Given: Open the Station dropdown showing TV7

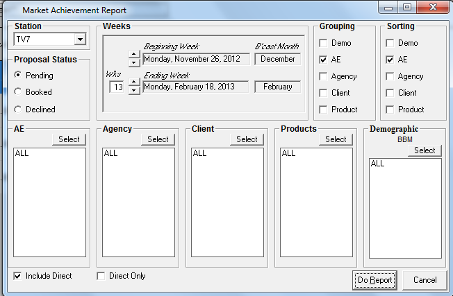Looking at the screenshot, I should click(79, 40).
